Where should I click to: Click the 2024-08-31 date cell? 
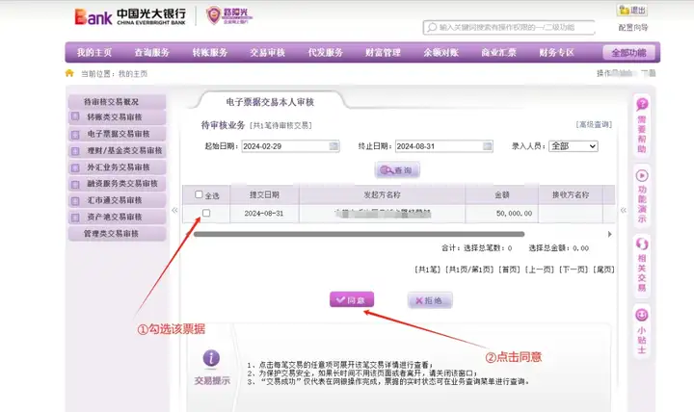point(264,213)
